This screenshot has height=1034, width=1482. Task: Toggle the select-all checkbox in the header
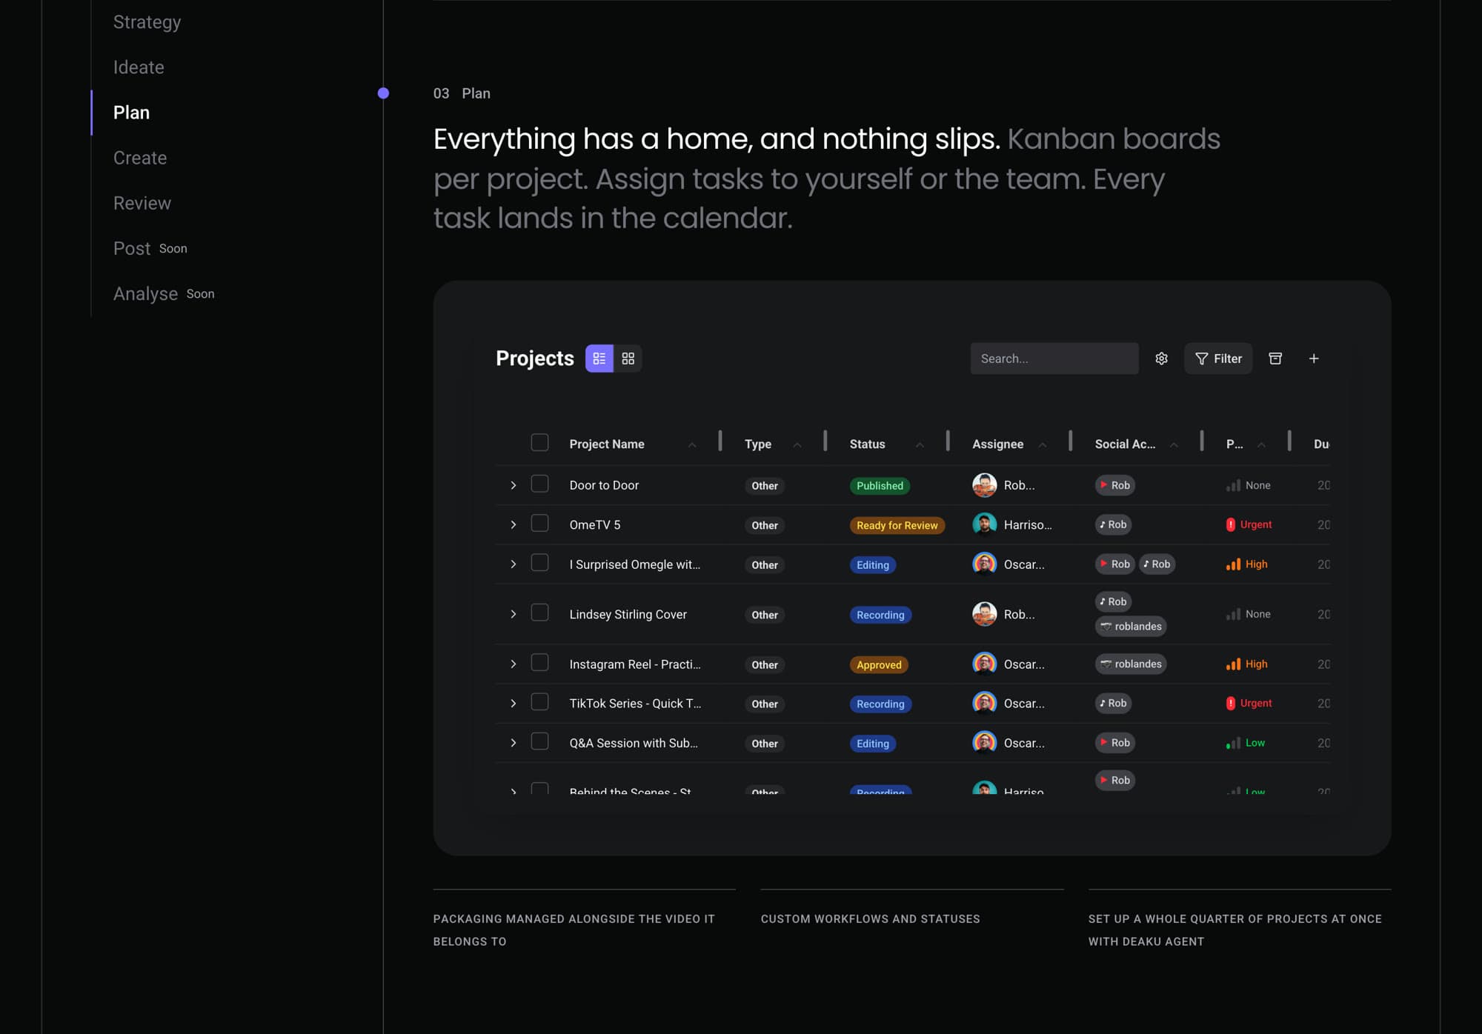(539, 443)
